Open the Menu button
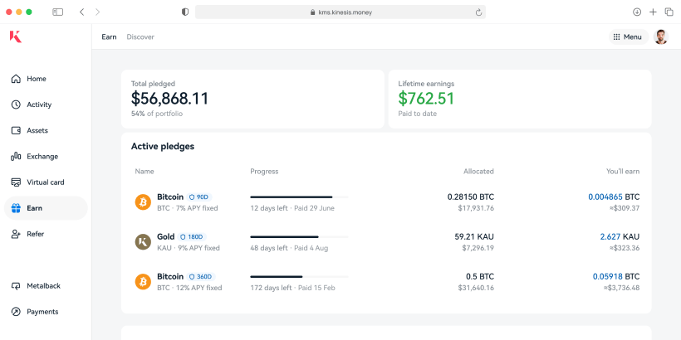This screenshot has height=340, width=681. click(x=629, y=36)
